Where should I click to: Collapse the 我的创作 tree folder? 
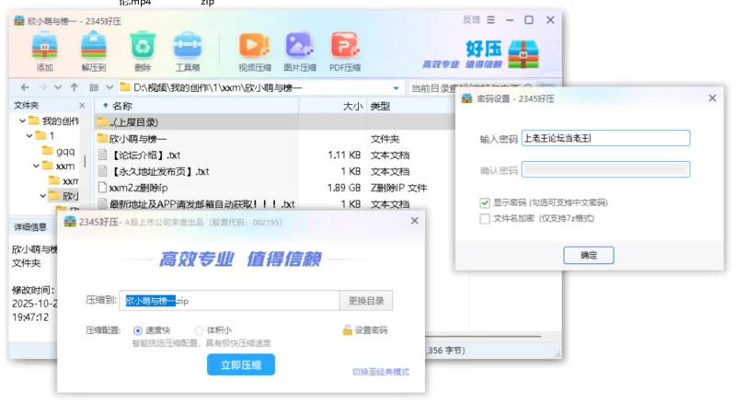click(21, 121)
